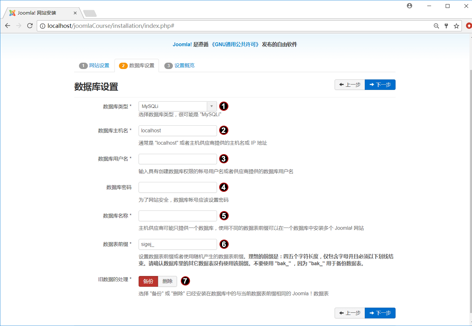Bookmark this page with the star icon
Viewport: 472px width, 326px height.
click(456, 26)
